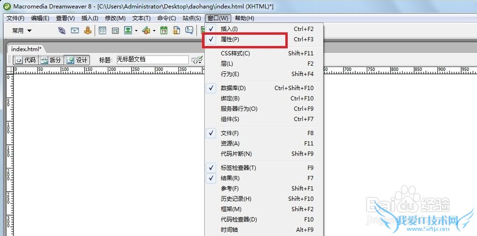Open the 帮助(H) menu
Viewport: 477px width, 236px height.
[x=245, y=18]
